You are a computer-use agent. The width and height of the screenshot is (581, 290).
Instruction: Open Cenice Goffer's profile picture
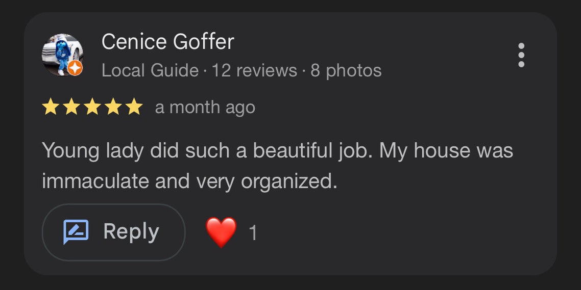[62, 55]
